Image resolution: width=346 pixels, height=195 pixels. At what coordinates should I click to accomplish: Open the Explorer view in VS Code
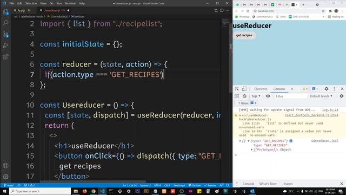(x=5, y=12)
